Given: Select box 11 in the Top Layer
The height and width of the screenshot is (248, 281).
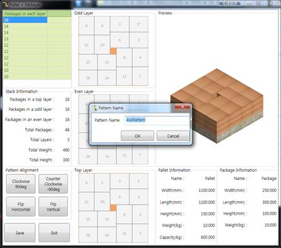Looking at the screenshot, I should (x=124, y=234).
